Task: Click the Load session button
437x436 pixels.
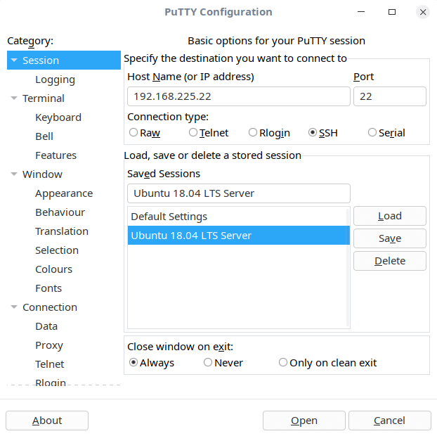Action: (389, 216)
